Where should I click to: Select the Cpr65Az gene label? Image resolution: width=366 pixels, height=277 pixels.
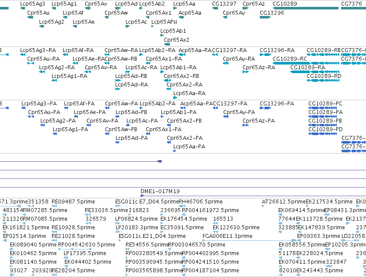click(x=254, y=4)
